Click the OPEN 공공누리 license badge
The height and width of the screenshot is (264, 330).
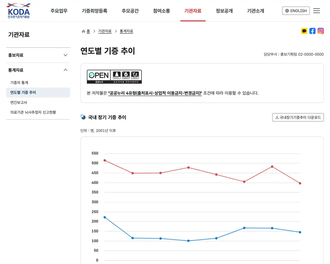tap(114, 77)
